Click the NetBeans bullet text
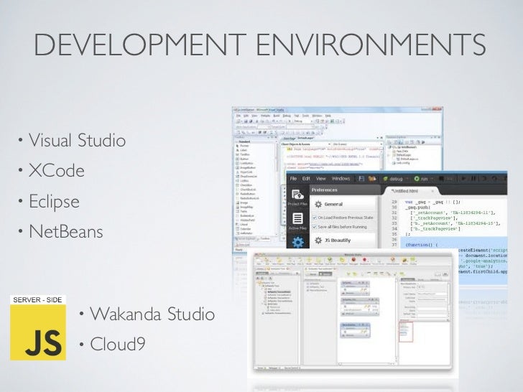Image resolution: width=523 pixels, height=392 pixels. pyautogui.click(x=65, y=232)
